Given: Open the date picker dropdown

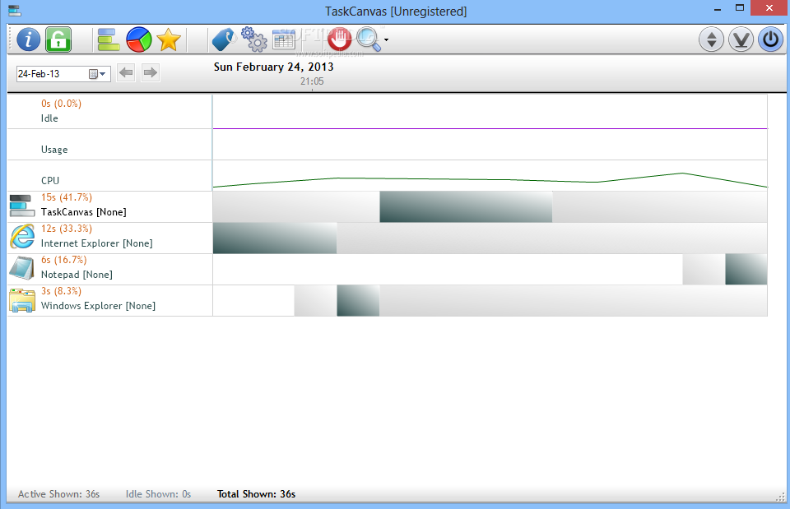Looking at the screenshot, I should pyautogui.click(x=98, y=74).
